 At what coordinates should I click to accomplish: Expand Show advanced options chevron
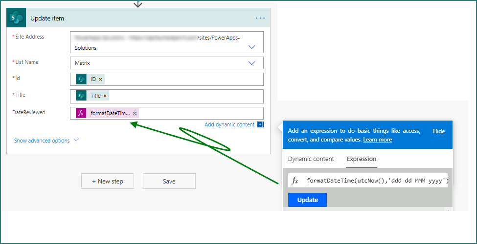76,140
